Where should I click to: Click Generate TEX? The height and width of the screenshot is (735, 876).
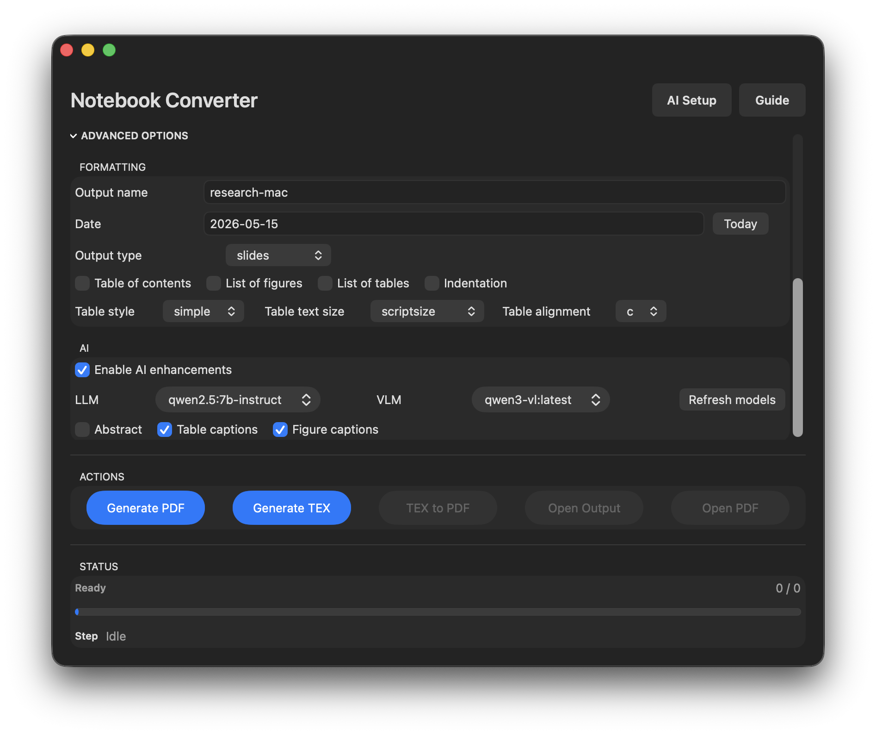pyautogui.click(x=292, y=508)
